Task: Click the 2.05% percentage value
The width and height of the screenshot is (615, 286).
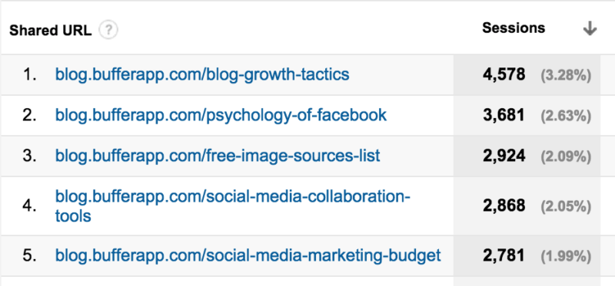Action: (x=566, y=206)
